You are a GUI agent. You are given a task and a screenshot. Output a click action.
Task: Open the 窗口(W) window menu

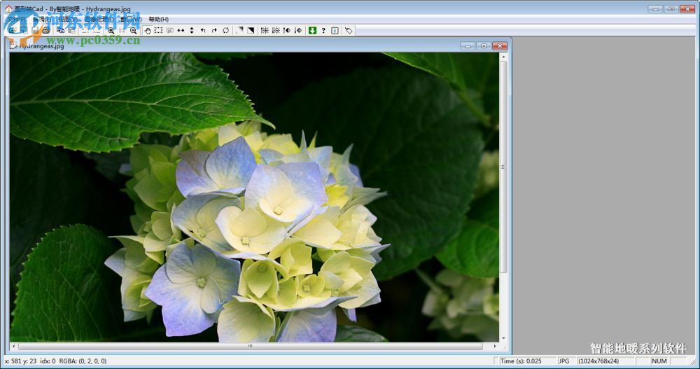click(131, 19)
